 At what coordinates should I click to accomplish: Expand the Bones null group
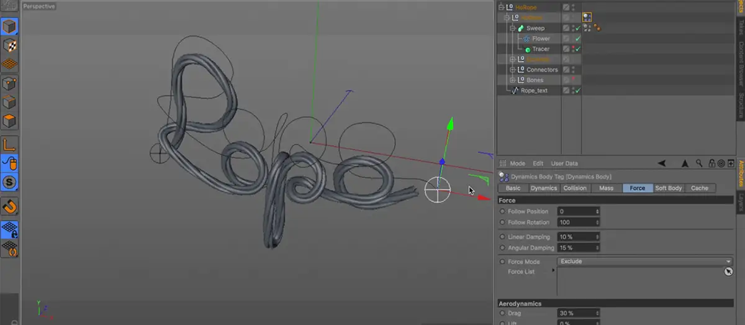click(513, 80)
